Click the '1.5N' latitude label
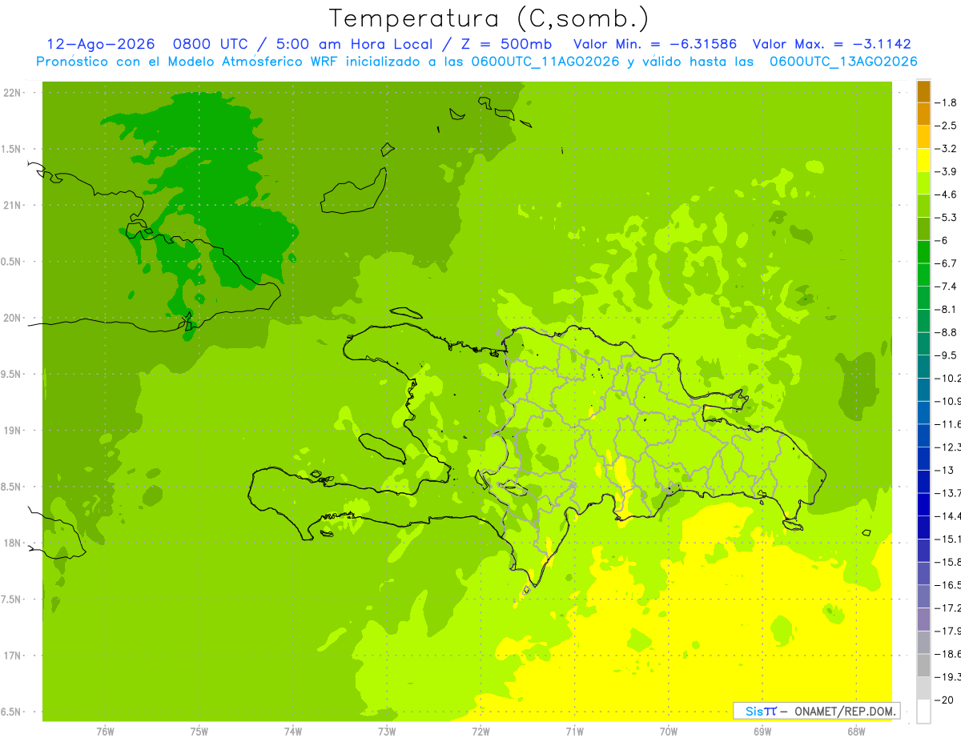The width and height of the screenshot is (961, 742). point(12,149)
